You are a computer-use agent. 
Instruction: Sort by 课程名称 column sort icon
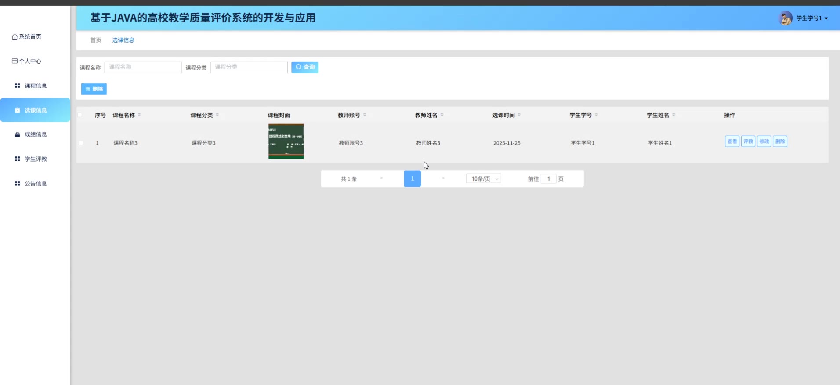(139, 115)
